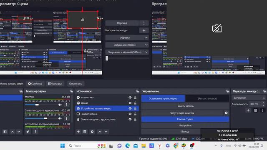Open options menu for Захват входного аудиопотока mixer
Screen dimensions: 267x150
67,118
